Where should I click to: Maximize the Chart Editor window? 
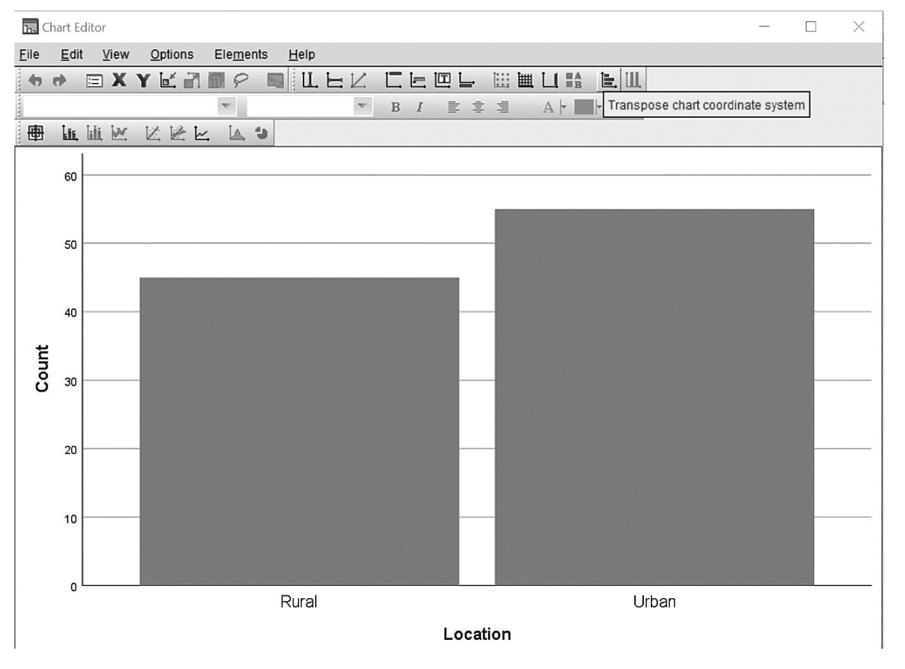(811, 27)
